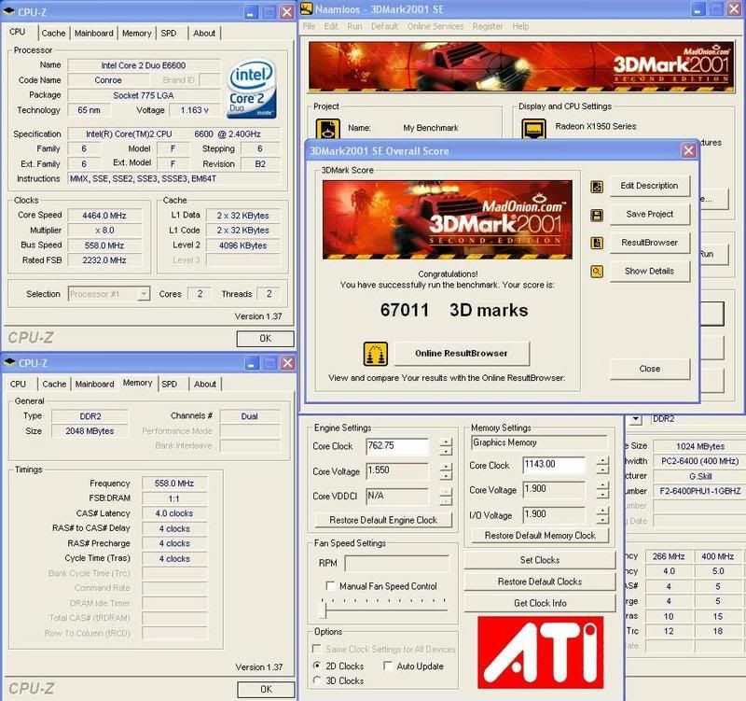Click the Set Clocks button
746x701 pixels.
(540, 560)
